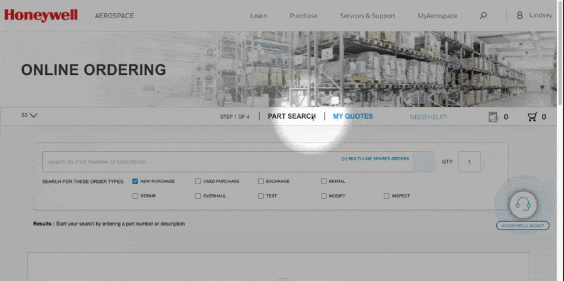
Task: Expand the S3 account dropdown
Action: click(x=29, y=116)
